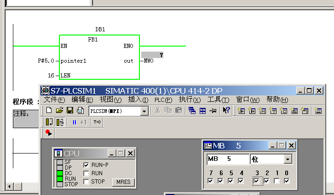Pause the simulation with blue pause icon
The height and width of the screenshot is (195, 334).
[75, 122]
